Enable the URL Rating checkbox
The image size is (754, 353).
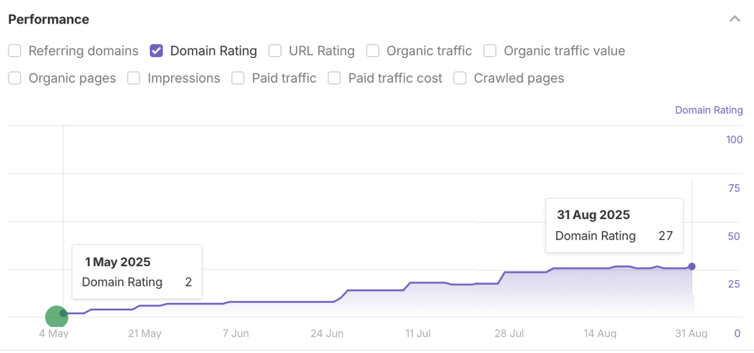[x=275, y=50]
